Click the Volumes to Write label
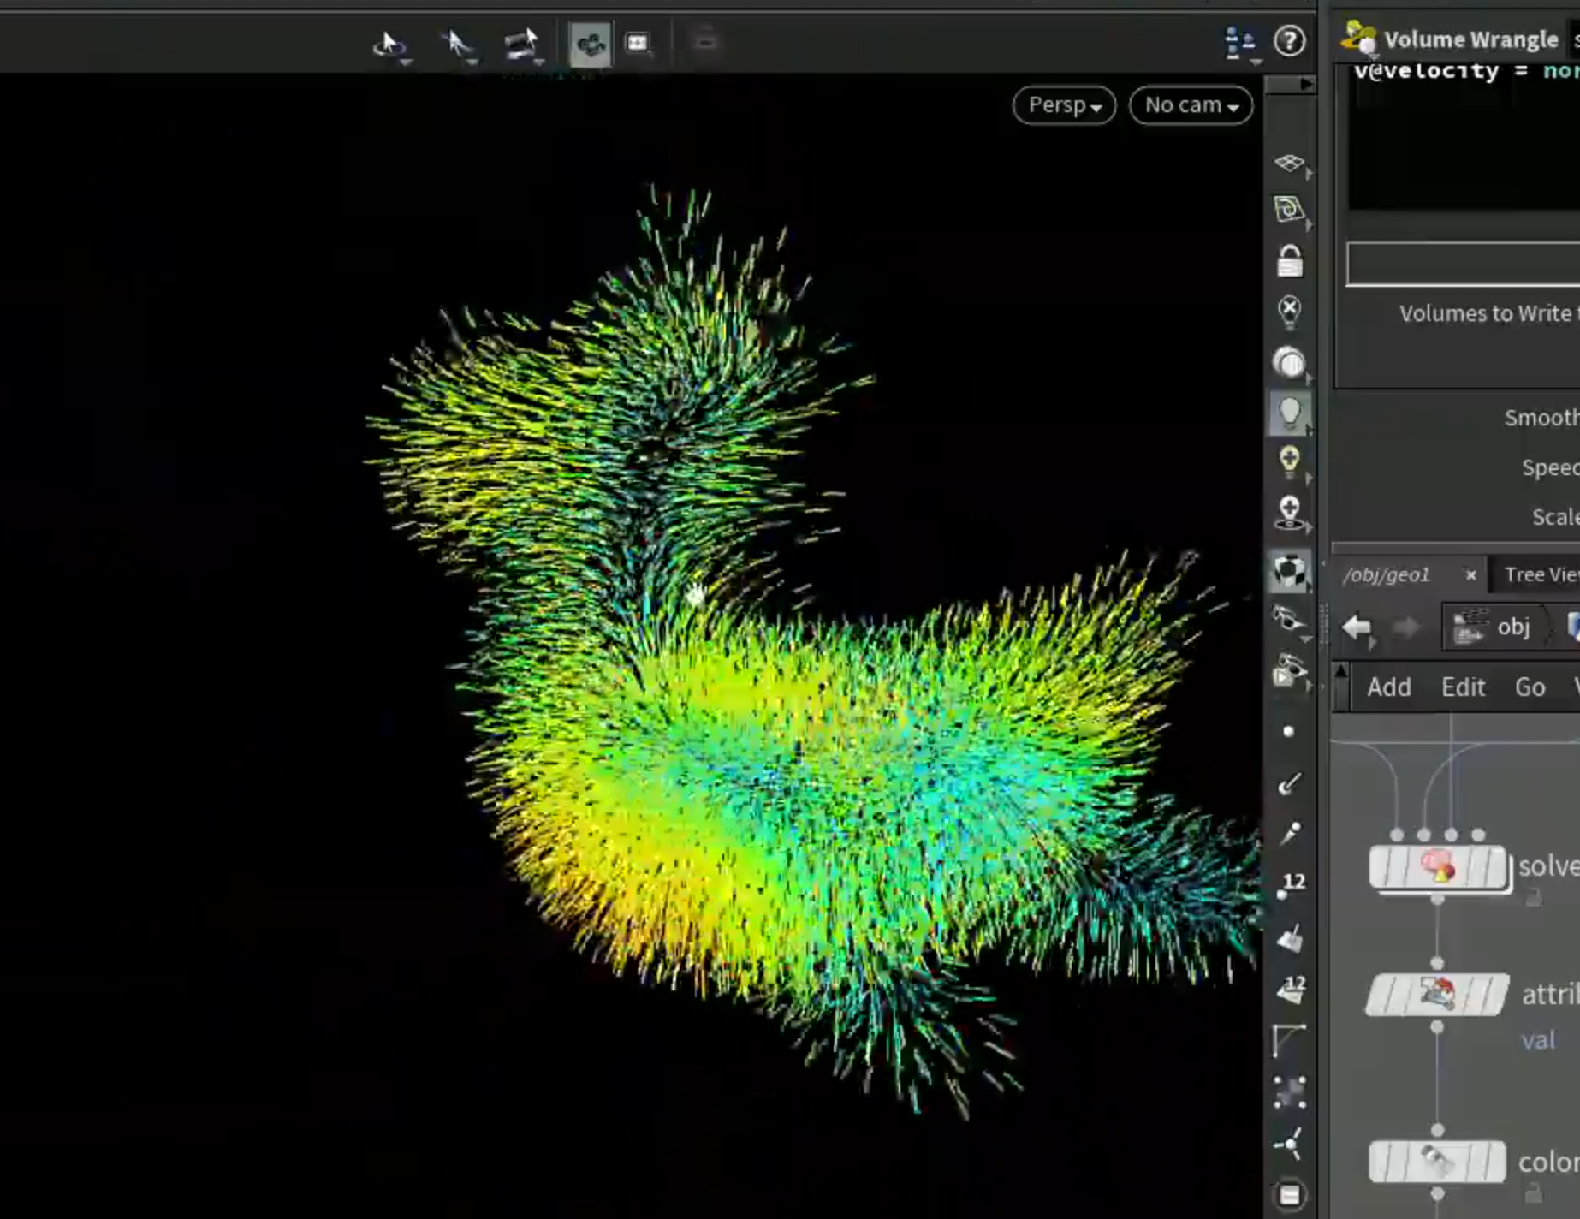The height and width of the screenshot is (1219, 1580). click(1489, 313)
